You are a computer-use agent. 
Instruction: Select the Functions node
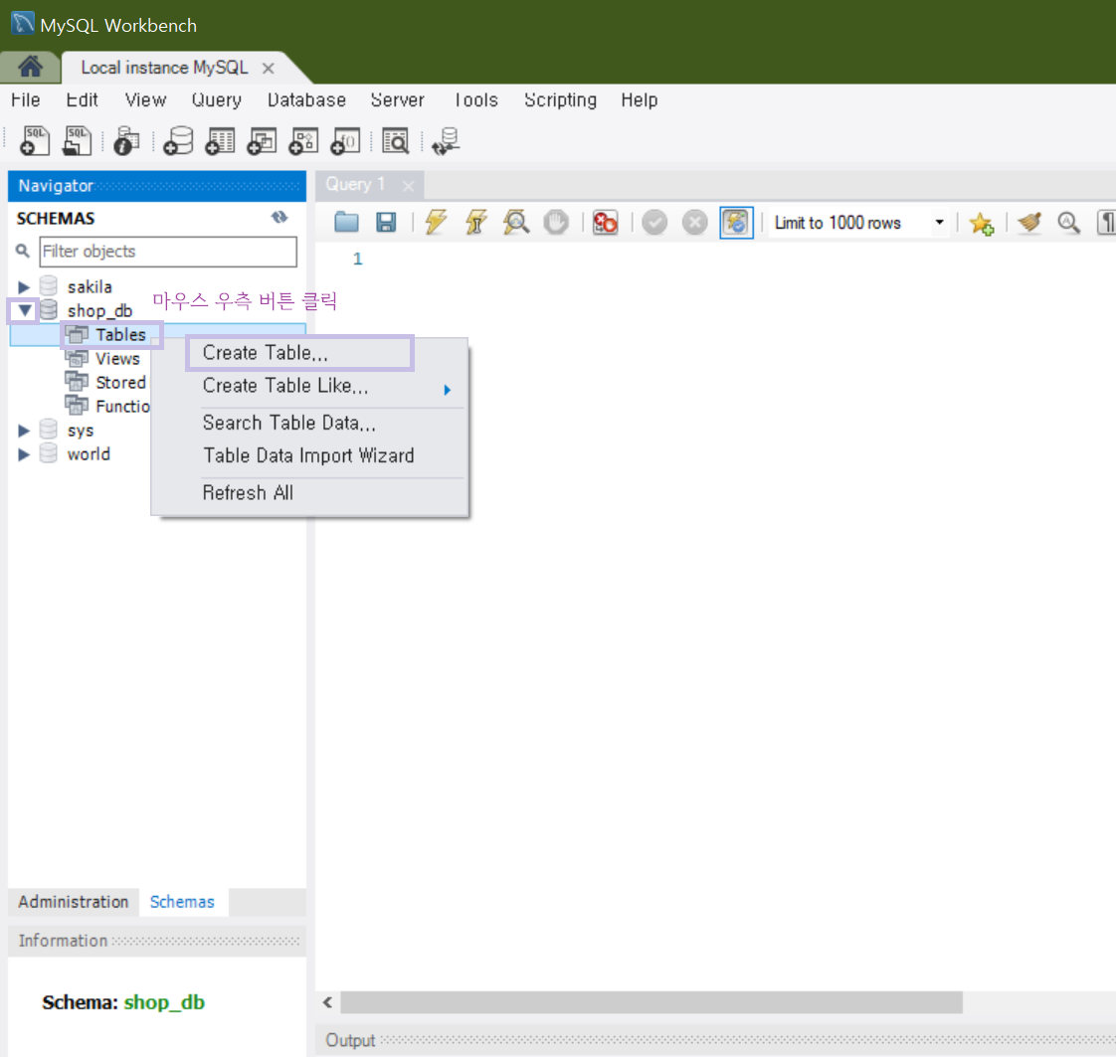pyautogui.click(x=122, y=406)
